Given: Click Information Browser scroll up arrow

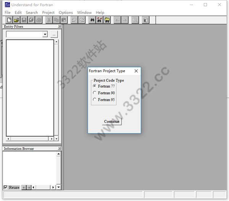Looking at the screenshot, I should point(58,154).
